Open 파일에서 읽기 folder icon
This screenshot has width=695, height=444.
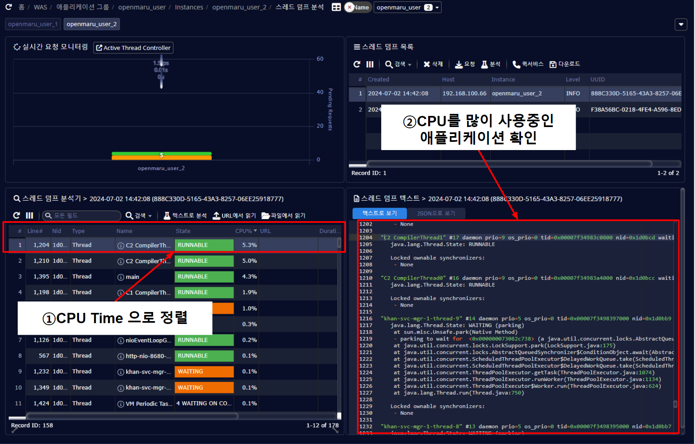point(265,215)
